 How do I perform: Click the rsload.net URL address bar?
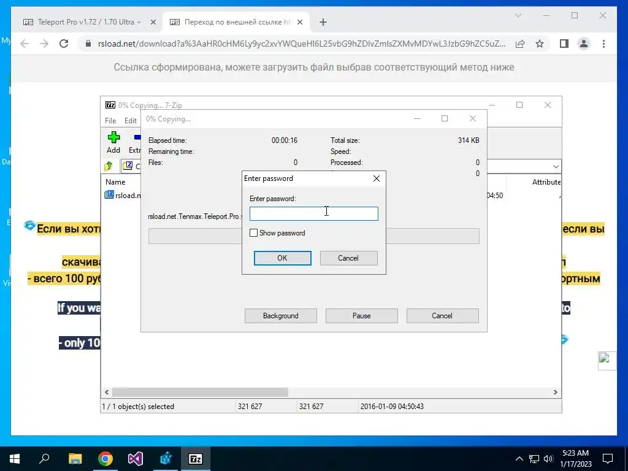(x=302, y=44)
